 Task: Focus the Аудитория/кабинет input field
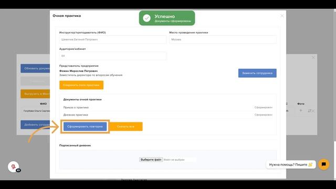[x=113, y=56]
